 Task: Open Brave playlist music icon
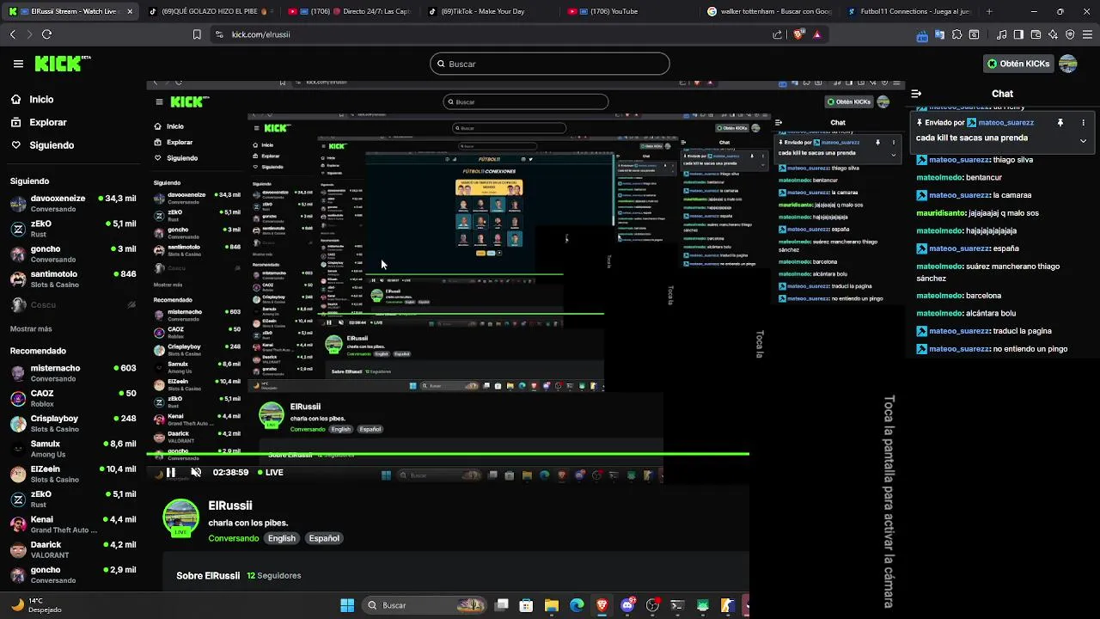click(1002, 34)
